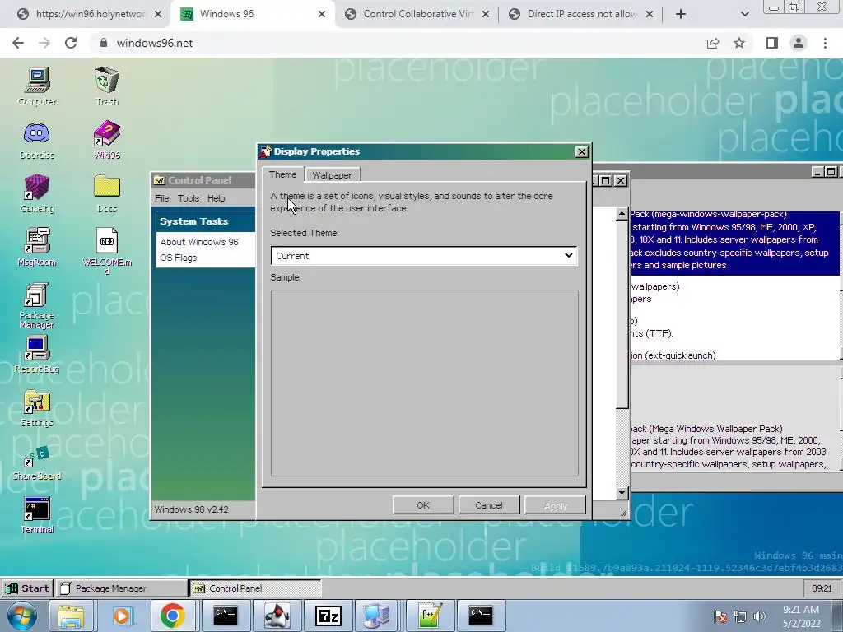843x632 pixels.
Task: Open the Settings desktop icon
Action: click(x=36, y=408)
